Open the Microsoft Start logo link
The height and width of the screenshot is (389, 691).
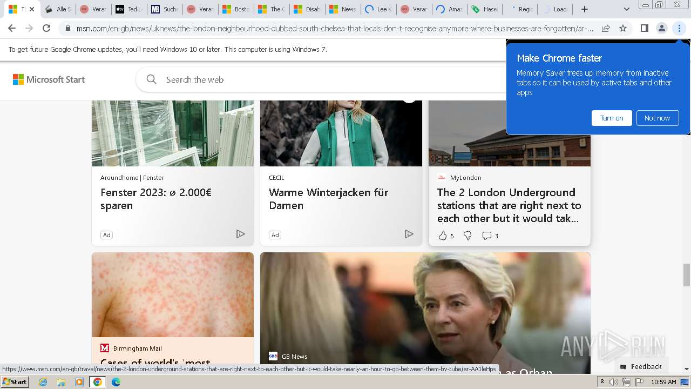click(x=49, y=79)
